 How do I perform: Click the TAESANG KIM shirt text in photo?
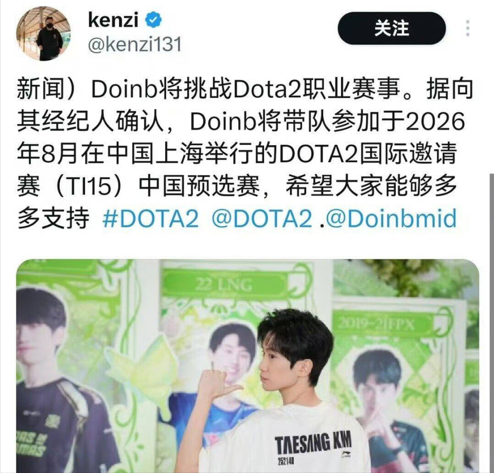(x=313, y=444)
